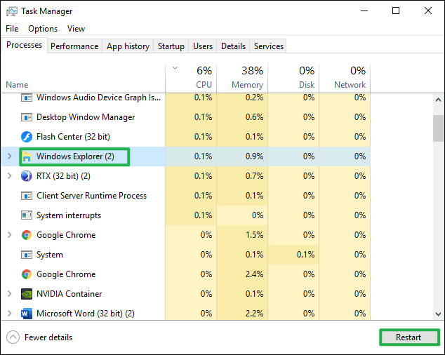Go to the Users tab

coord(203,46)
